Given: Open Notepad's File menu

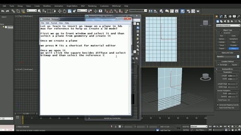Looking at the screenshot, I should 43,23.
